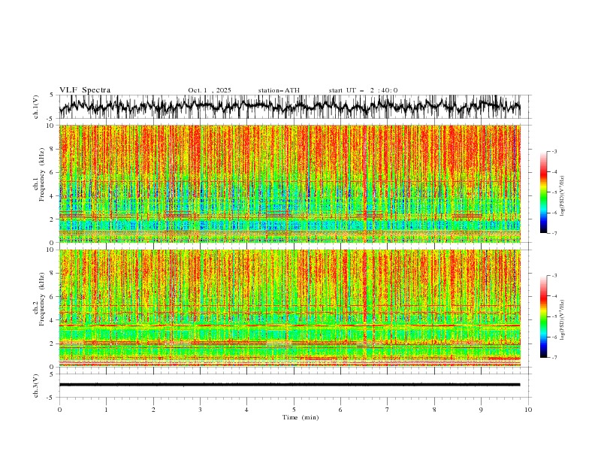Click the ch.1 frequency axis "6" tick label
This screenshot has width=595, height=460.
[53, 173]
